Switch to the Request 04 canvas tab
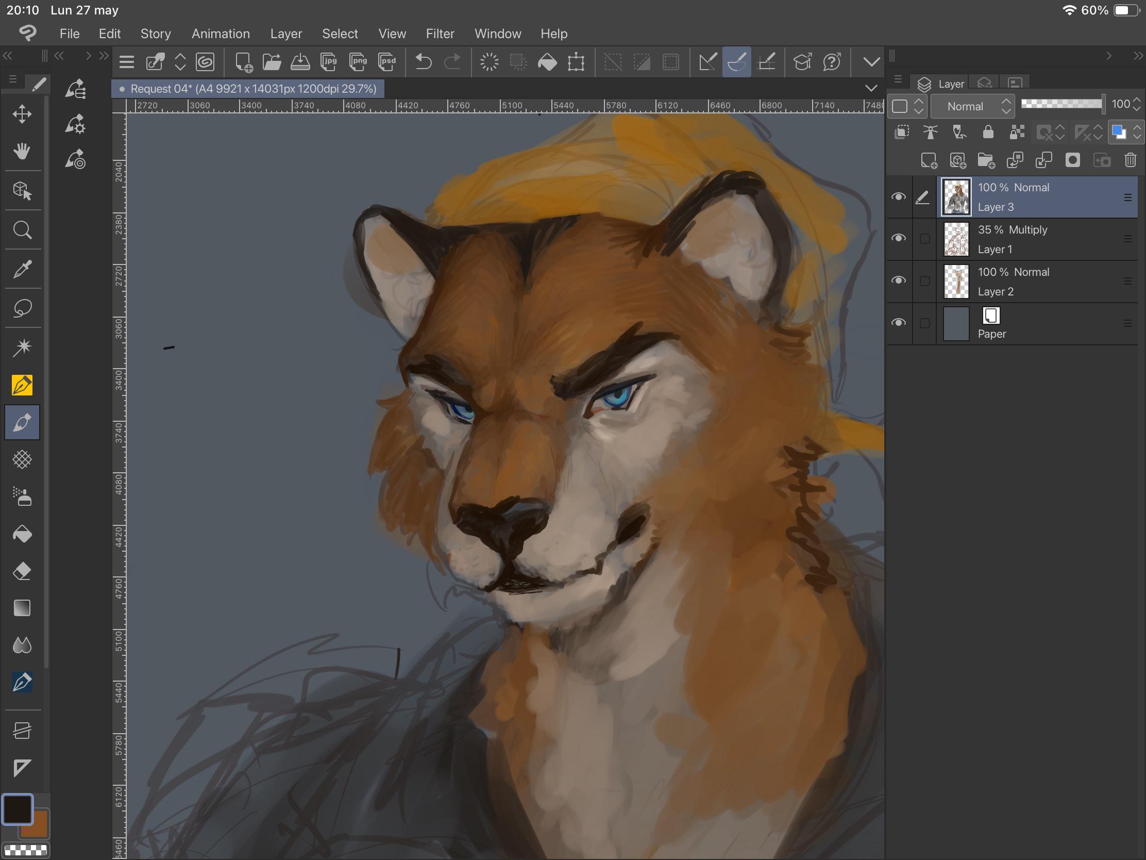The height and width of the screenshot is (860, 1146). pos(249,89)
